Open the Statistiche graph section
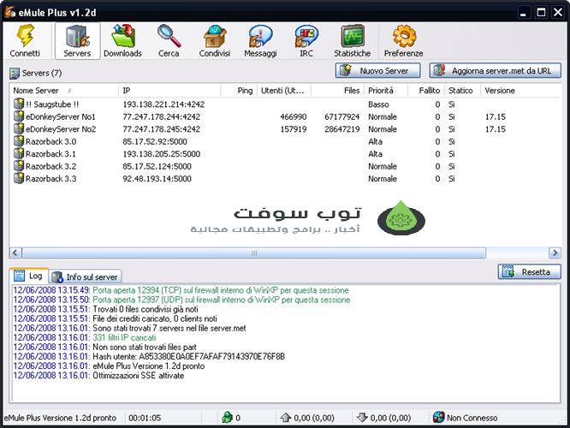This screenshot has width=570, height=428. [x=353, y=41]
